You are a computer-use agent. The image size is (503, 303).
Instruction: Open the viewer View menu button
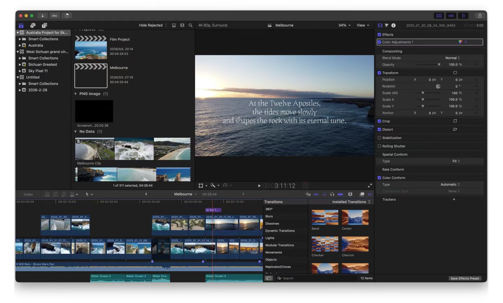(x=363, y=25)
